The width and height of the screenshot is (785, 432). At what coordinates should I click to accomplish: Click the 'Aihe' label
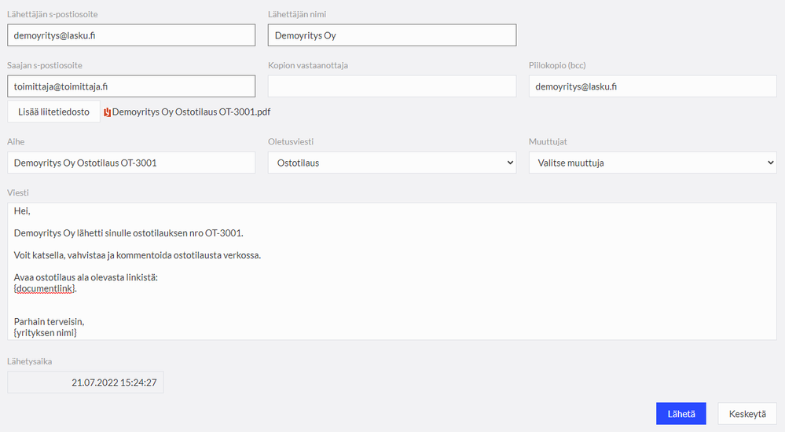coord(16,141)
